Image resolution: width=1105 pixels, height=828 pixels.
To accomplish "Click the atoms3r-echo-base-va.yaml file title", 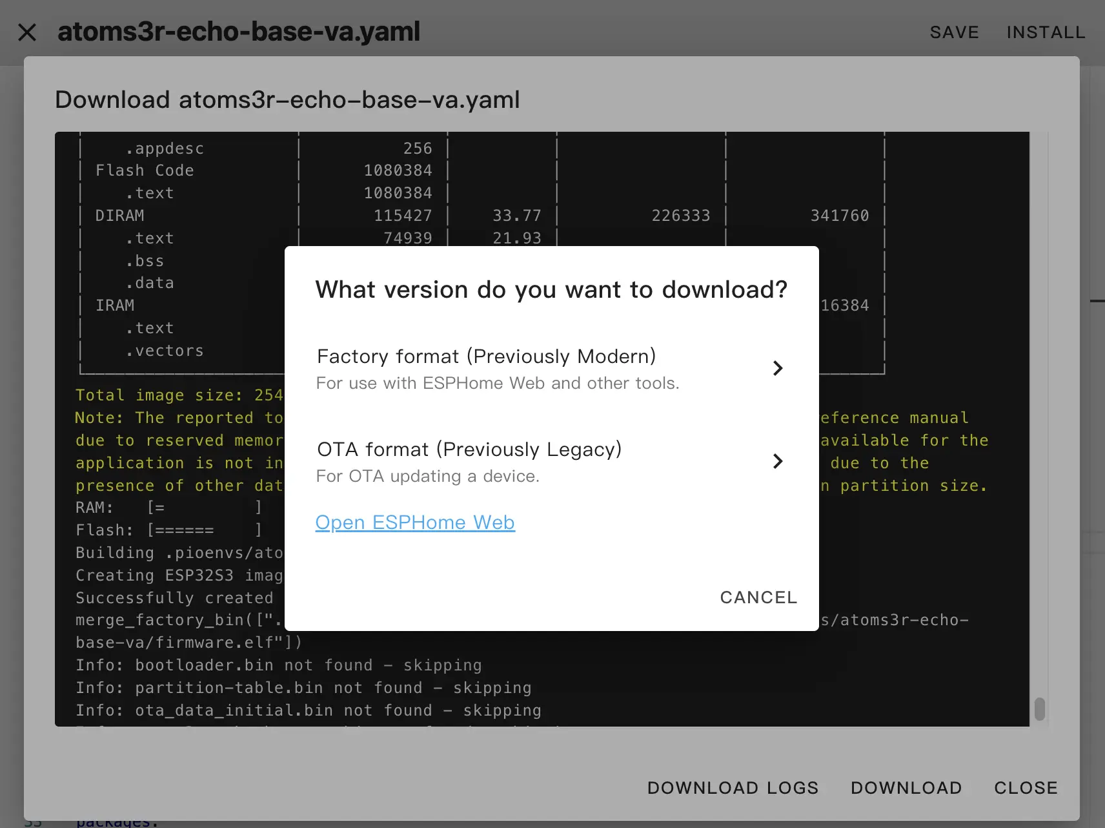I will tap(239, 32).
